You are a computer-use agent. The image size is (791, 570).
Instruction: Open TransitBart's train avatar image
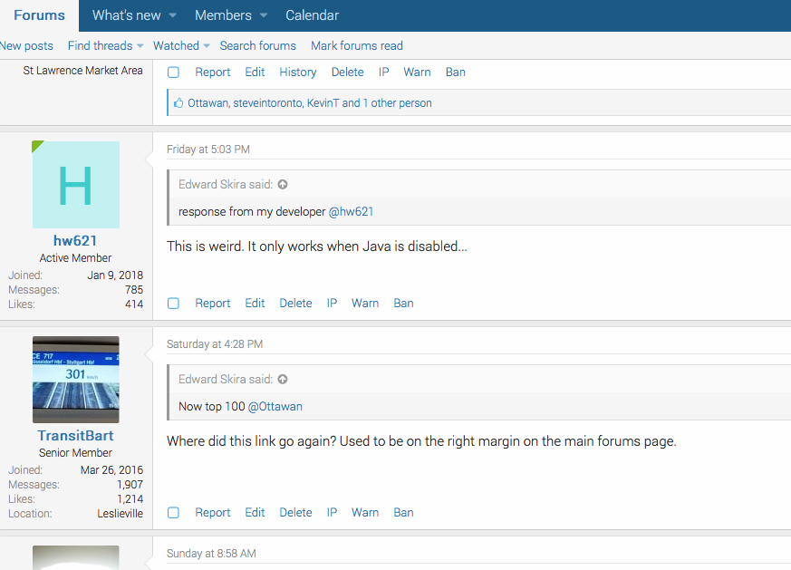pos(76,380)
